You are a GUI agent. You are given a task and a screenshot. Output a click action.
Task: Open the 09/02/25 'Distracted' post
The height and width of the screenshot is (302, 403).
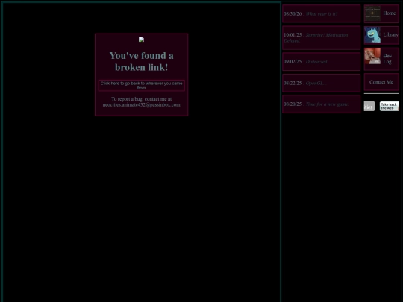tap(321, 62)
